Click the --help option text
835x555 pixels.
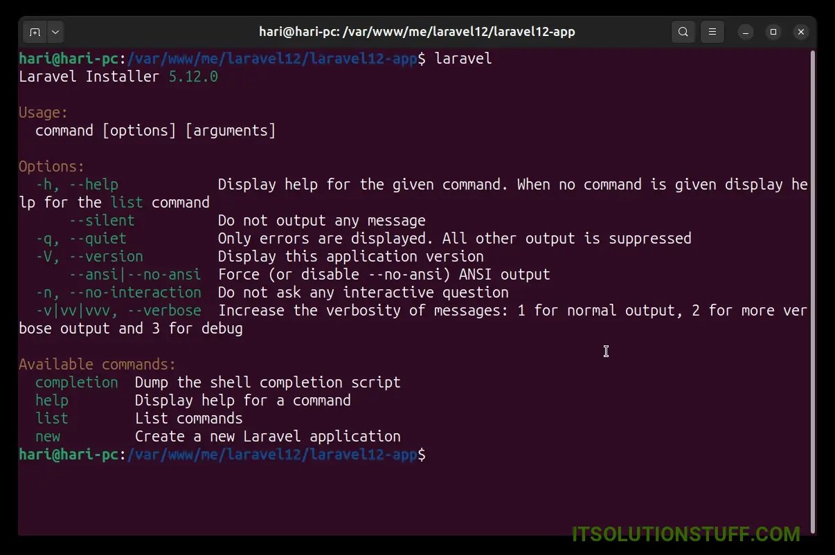[93, 185]
